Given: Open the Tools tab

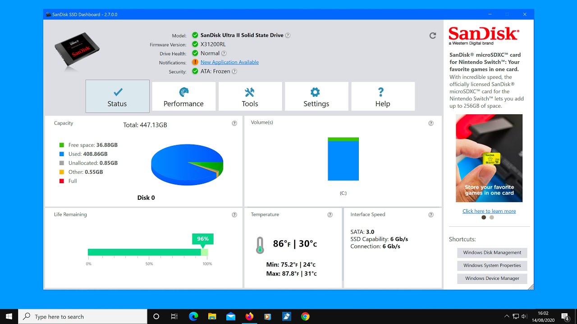Looking at the screenshot, I should click(250, 96).
